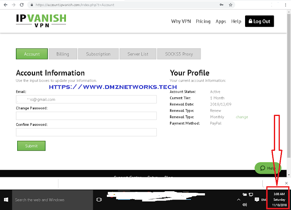Viewport: 291px width, 210px height.
Task: Open the Pricing page
Action: tap(203, 21)
